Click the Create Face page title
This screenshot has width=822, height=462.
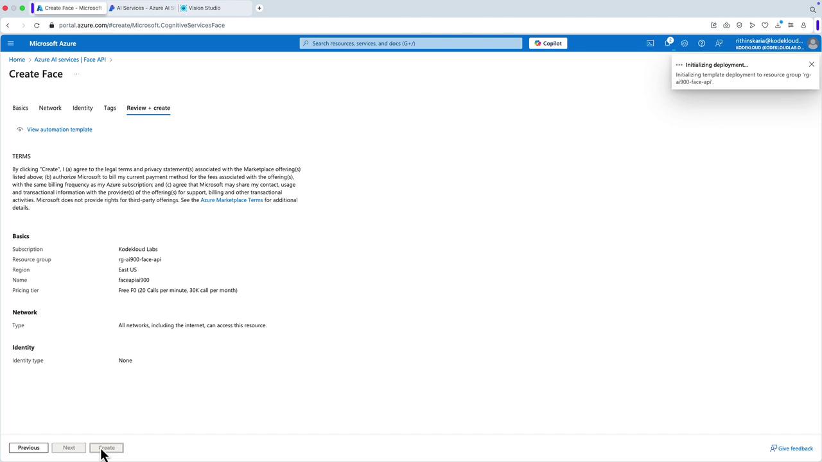pos(36,74)
